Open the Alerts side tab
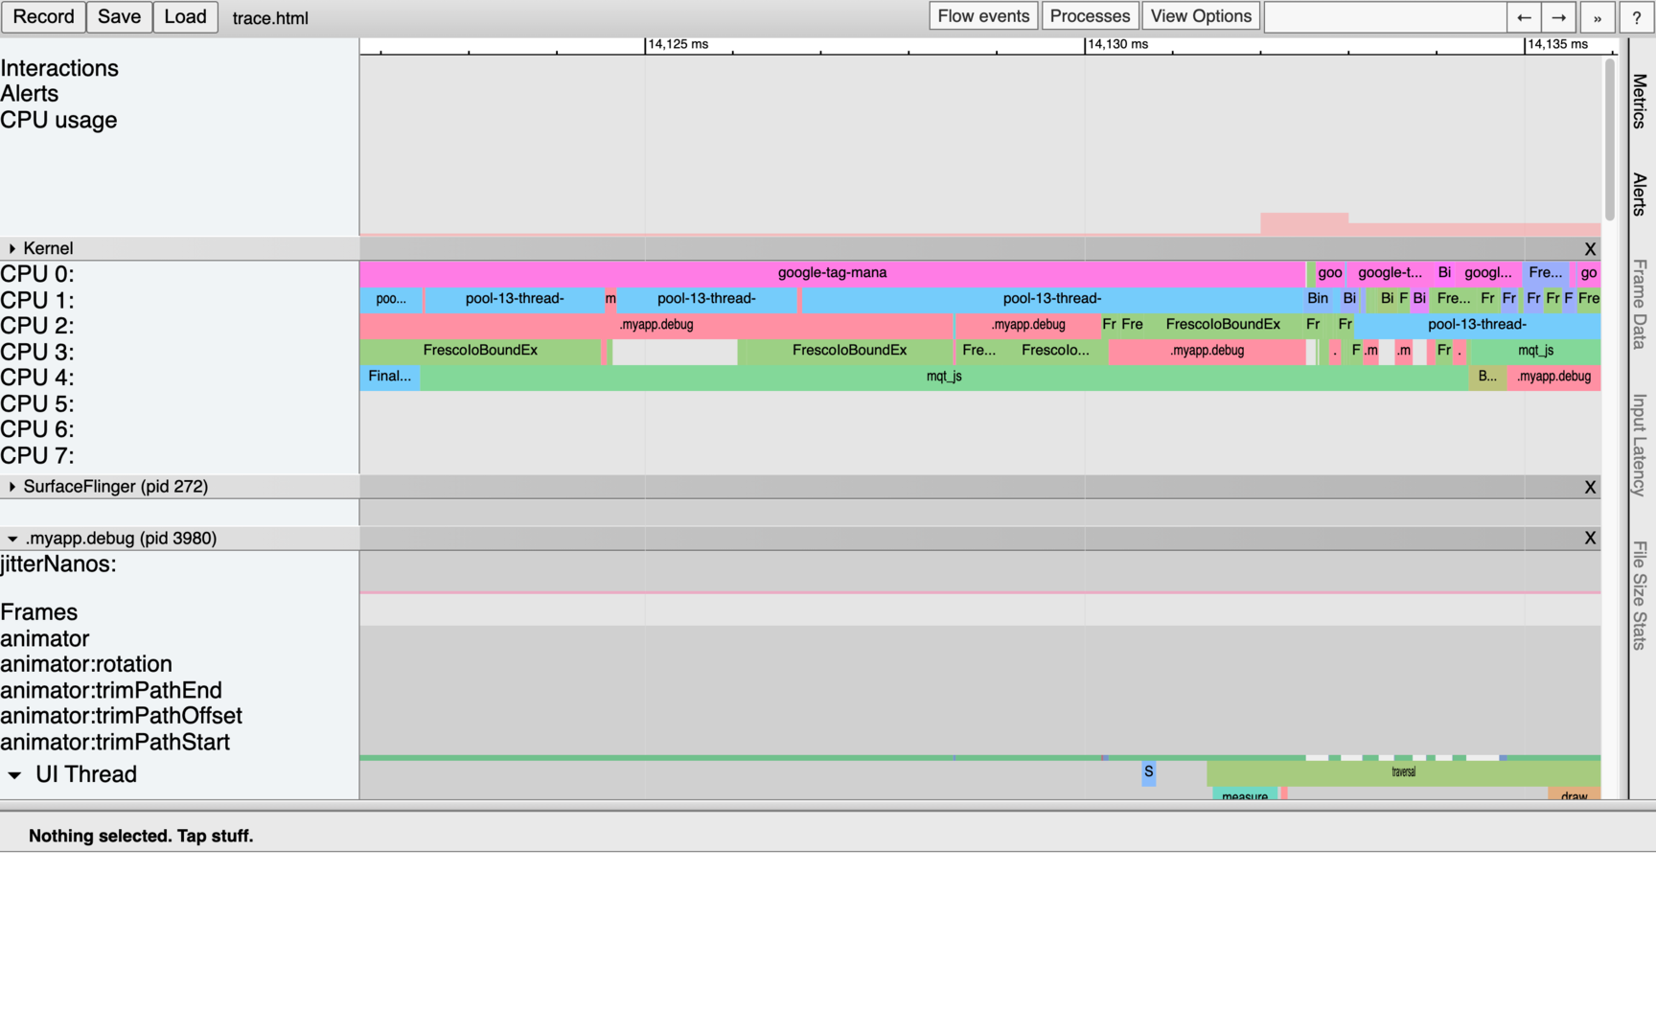Image resolution: width=1656 pixels, height=1035 pixels. pyautogui.click(x=1640, y=195)
